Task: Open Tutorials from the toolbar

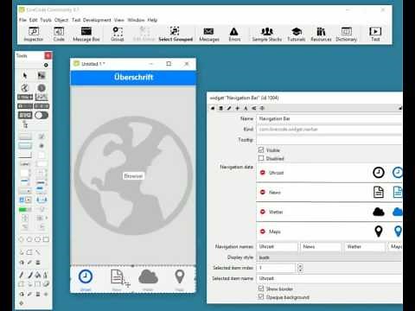Action: coord(297,34)
